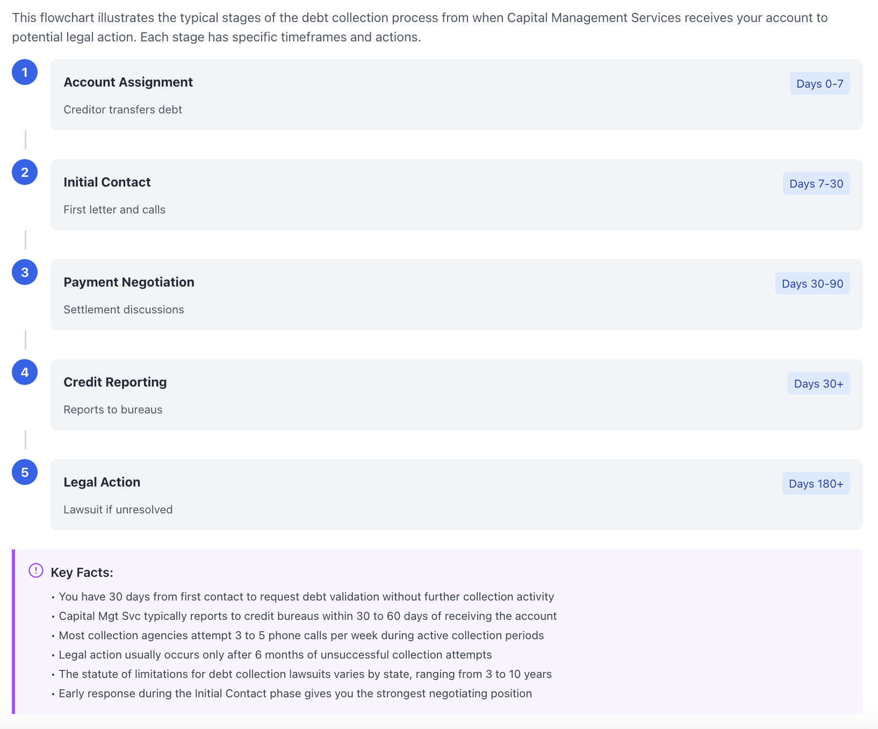The image size is (878, 729).
Task: Click the Legal Action heading
Action: coord(102,482)
